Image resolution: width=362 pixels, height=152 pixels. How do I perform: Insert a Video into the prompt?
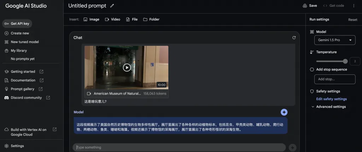[x=112, y=19]
